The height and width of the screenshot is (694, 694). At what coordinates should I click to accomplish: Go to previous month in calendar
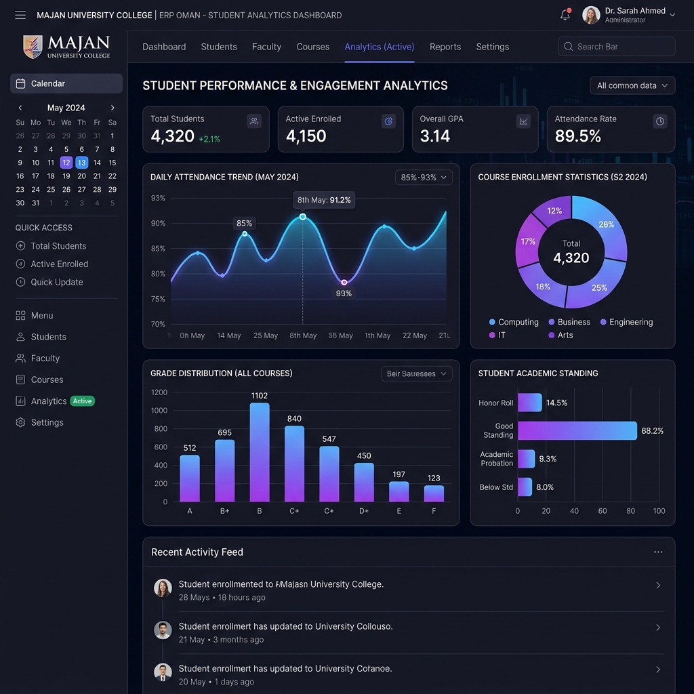[20, 108]
